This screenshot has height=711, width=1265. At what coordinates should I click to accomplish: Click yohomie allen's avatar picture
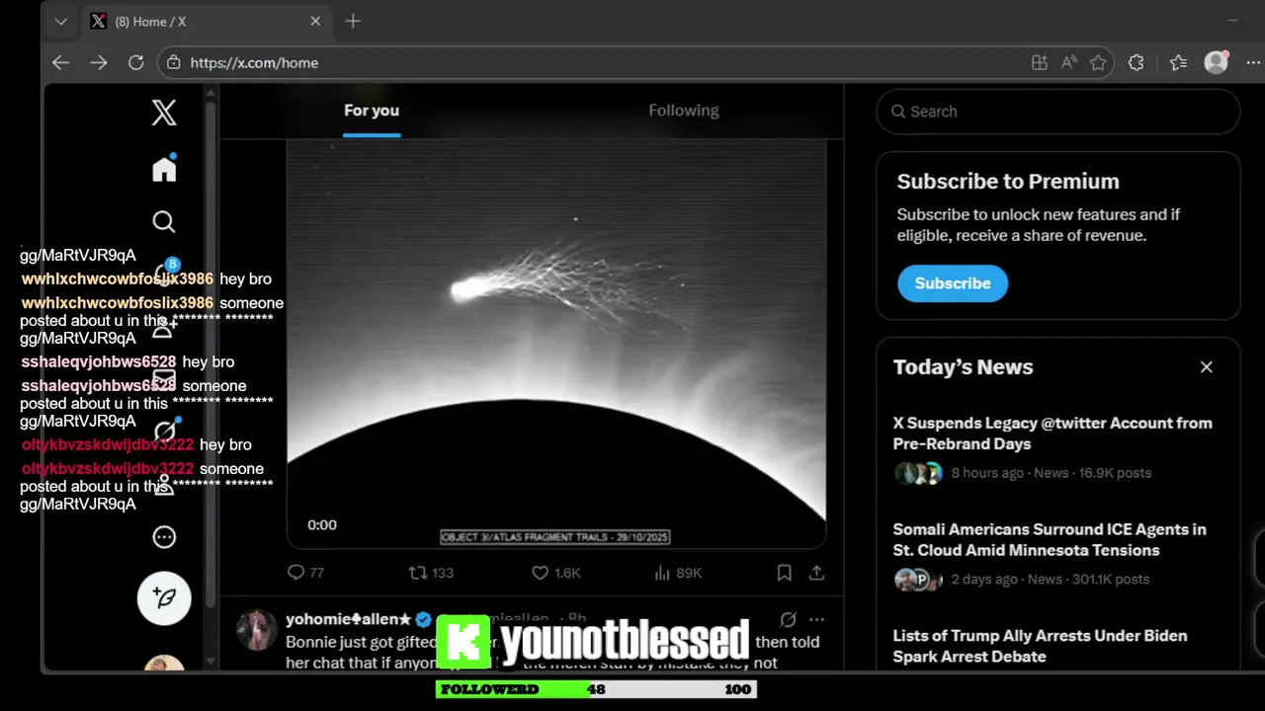coord(257,629)
